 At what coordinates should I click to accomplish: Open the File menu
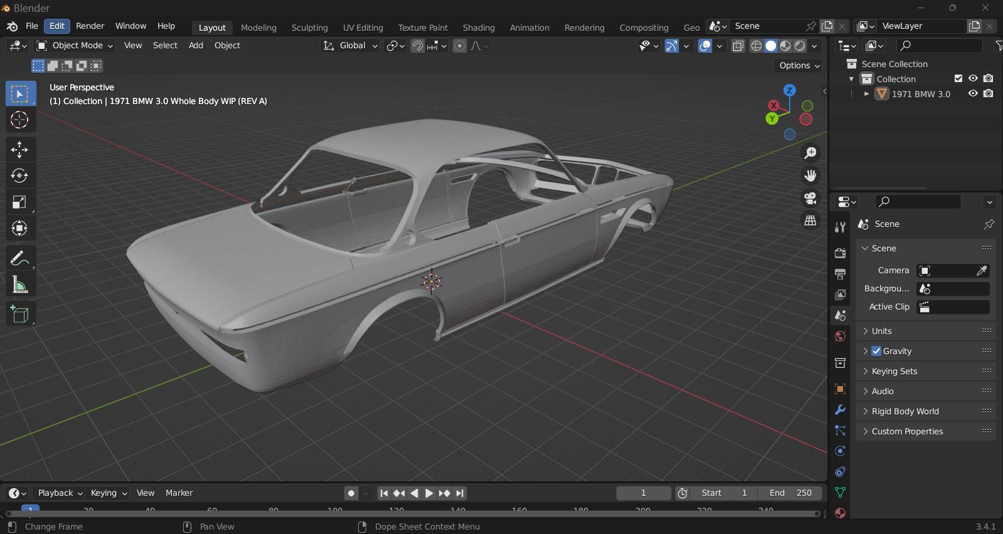tap(32, 26)
